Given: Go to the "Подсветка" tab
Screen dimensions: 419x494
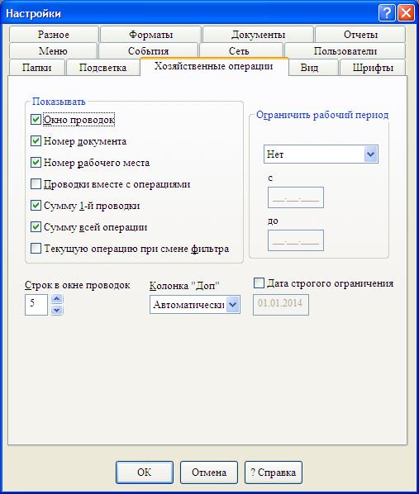Looking at the screenshot, I should click(102, 68).
